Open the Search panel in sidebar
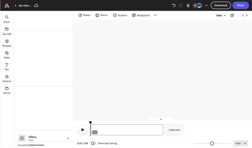The width and height of the screenshot is (252, 148). coord(7,19)
